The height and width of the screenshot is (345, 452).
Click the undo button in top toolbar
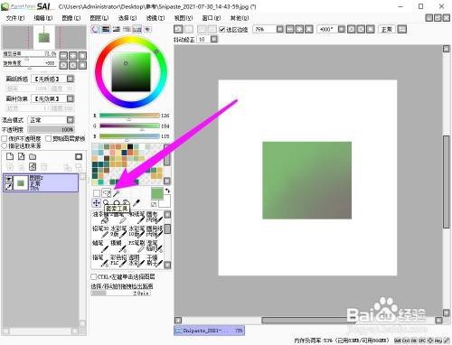tap(178, 29)
